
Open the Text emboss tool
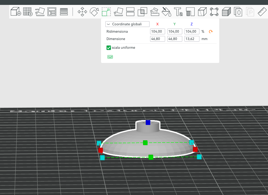tap(178, 12)
